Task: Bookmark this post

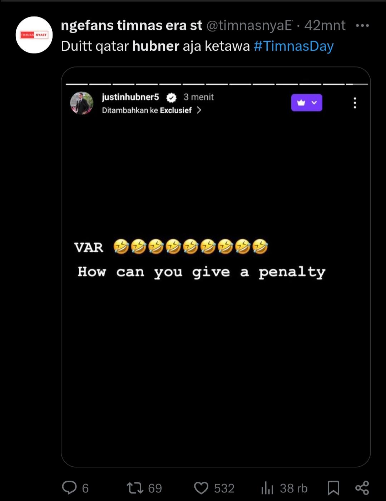Action: (x=333, y=488)
